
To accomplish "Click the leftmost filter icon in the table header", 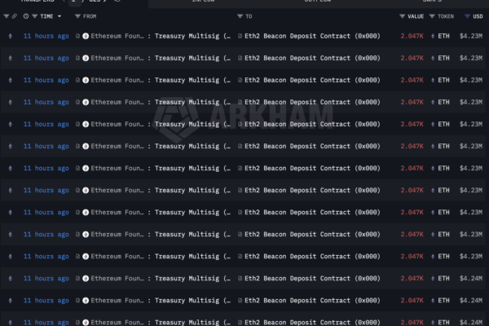I will [x=7, y=15].
